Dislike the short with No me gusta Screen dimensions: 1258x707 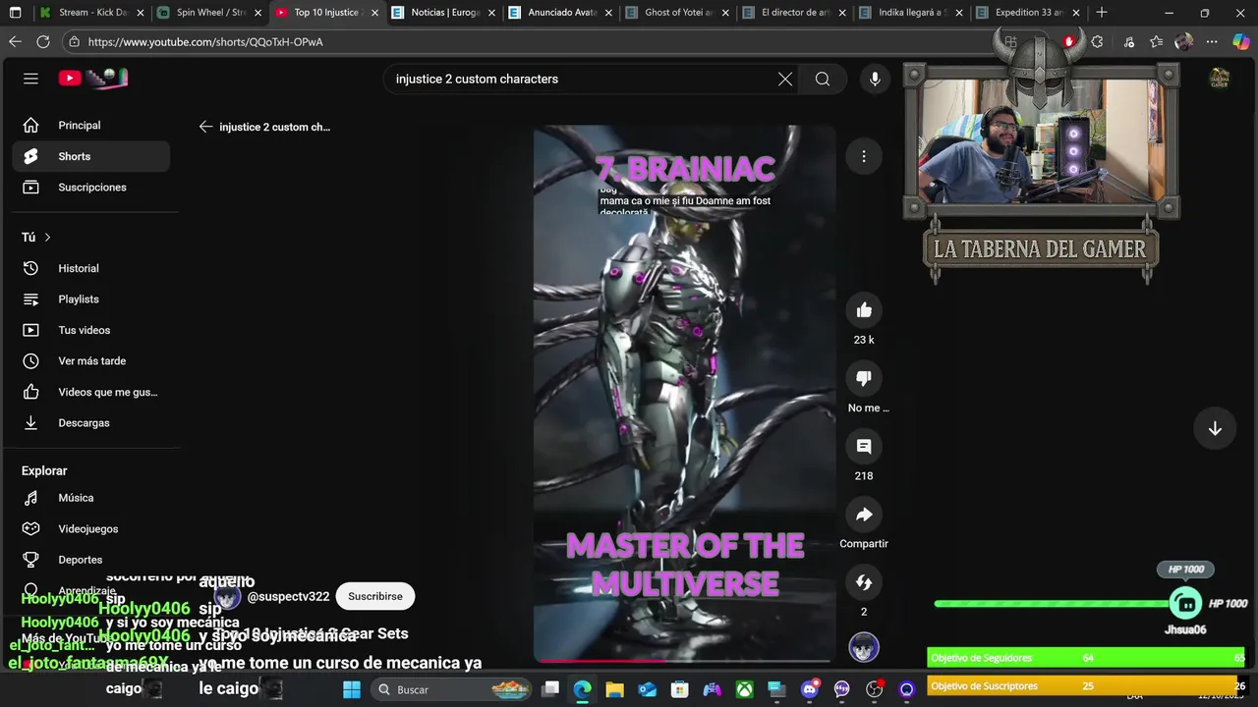pos(864,378)
